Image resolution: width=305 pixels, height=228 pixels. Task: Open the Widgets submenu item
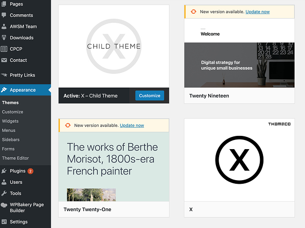[x=11, y=121]
